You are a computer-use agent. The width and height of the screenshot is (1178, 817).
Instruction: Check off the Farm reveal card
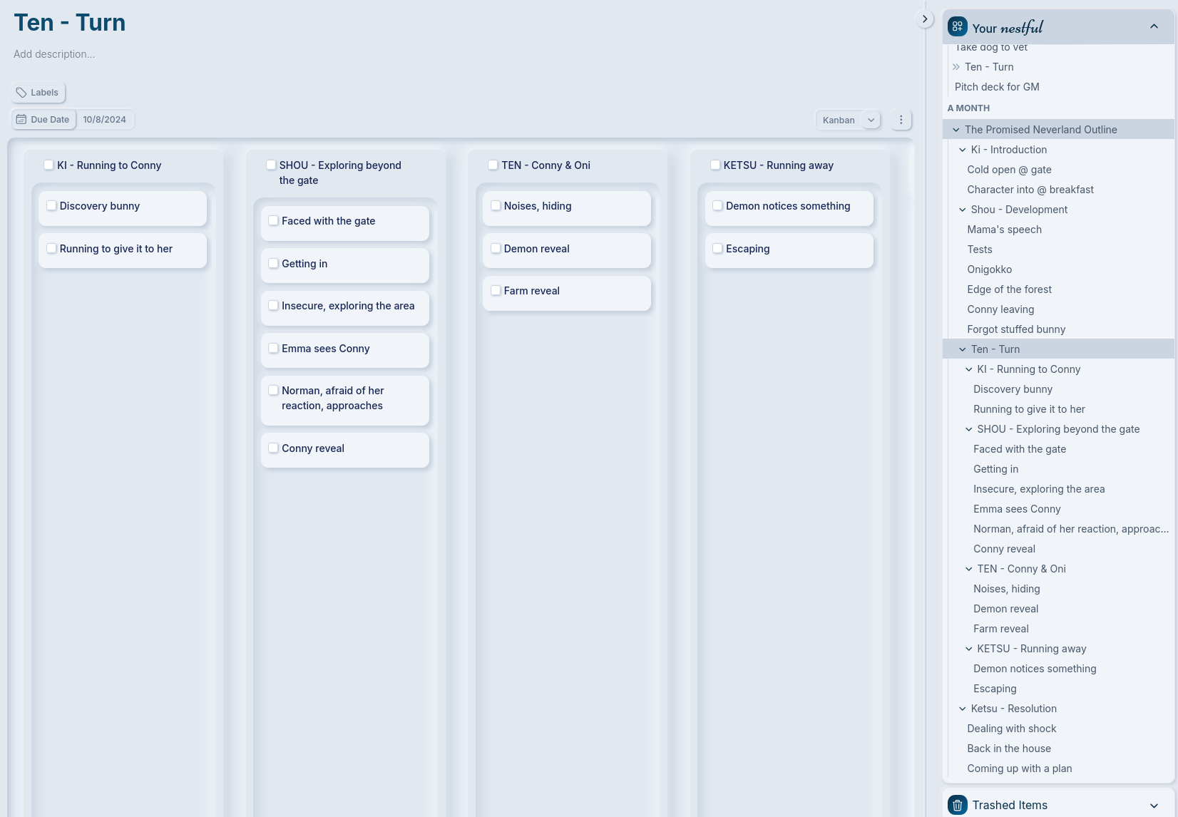tap(496, 290)
